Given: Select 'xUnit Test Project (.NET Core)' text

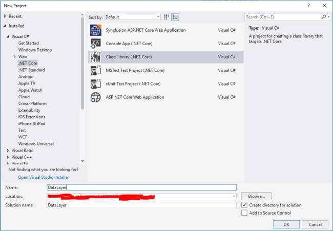Looking at the screenshot, I should pos(133,83).
